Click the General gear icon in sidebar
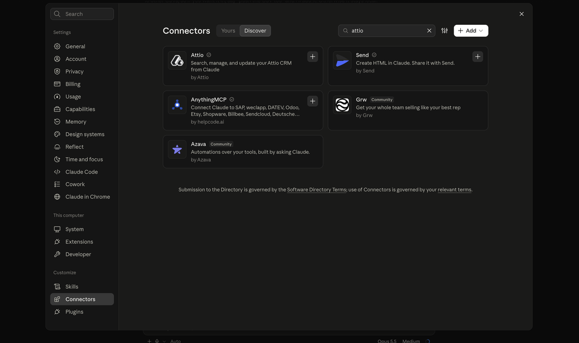This screenshot has height=343, width=579. coord(57,46)
